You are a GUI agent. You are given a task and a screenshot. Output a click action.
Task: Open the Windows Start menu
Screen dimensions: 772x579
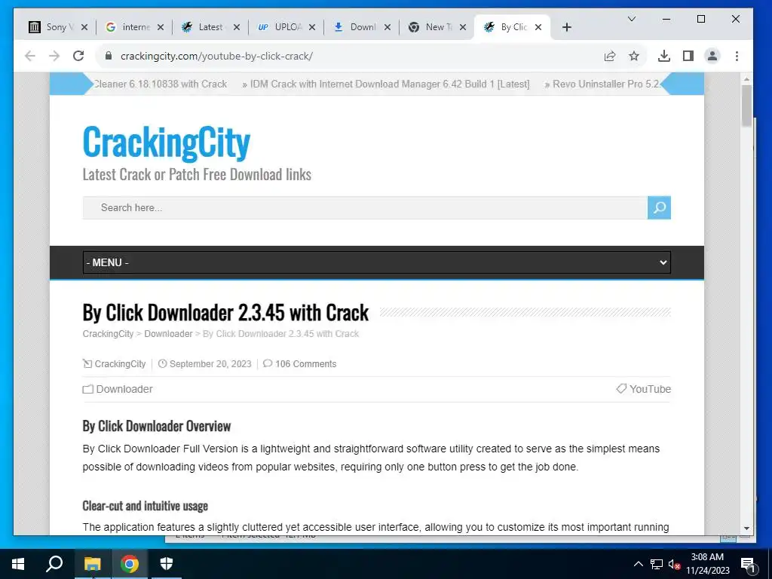pyautogui.click(x=18, y=564)
